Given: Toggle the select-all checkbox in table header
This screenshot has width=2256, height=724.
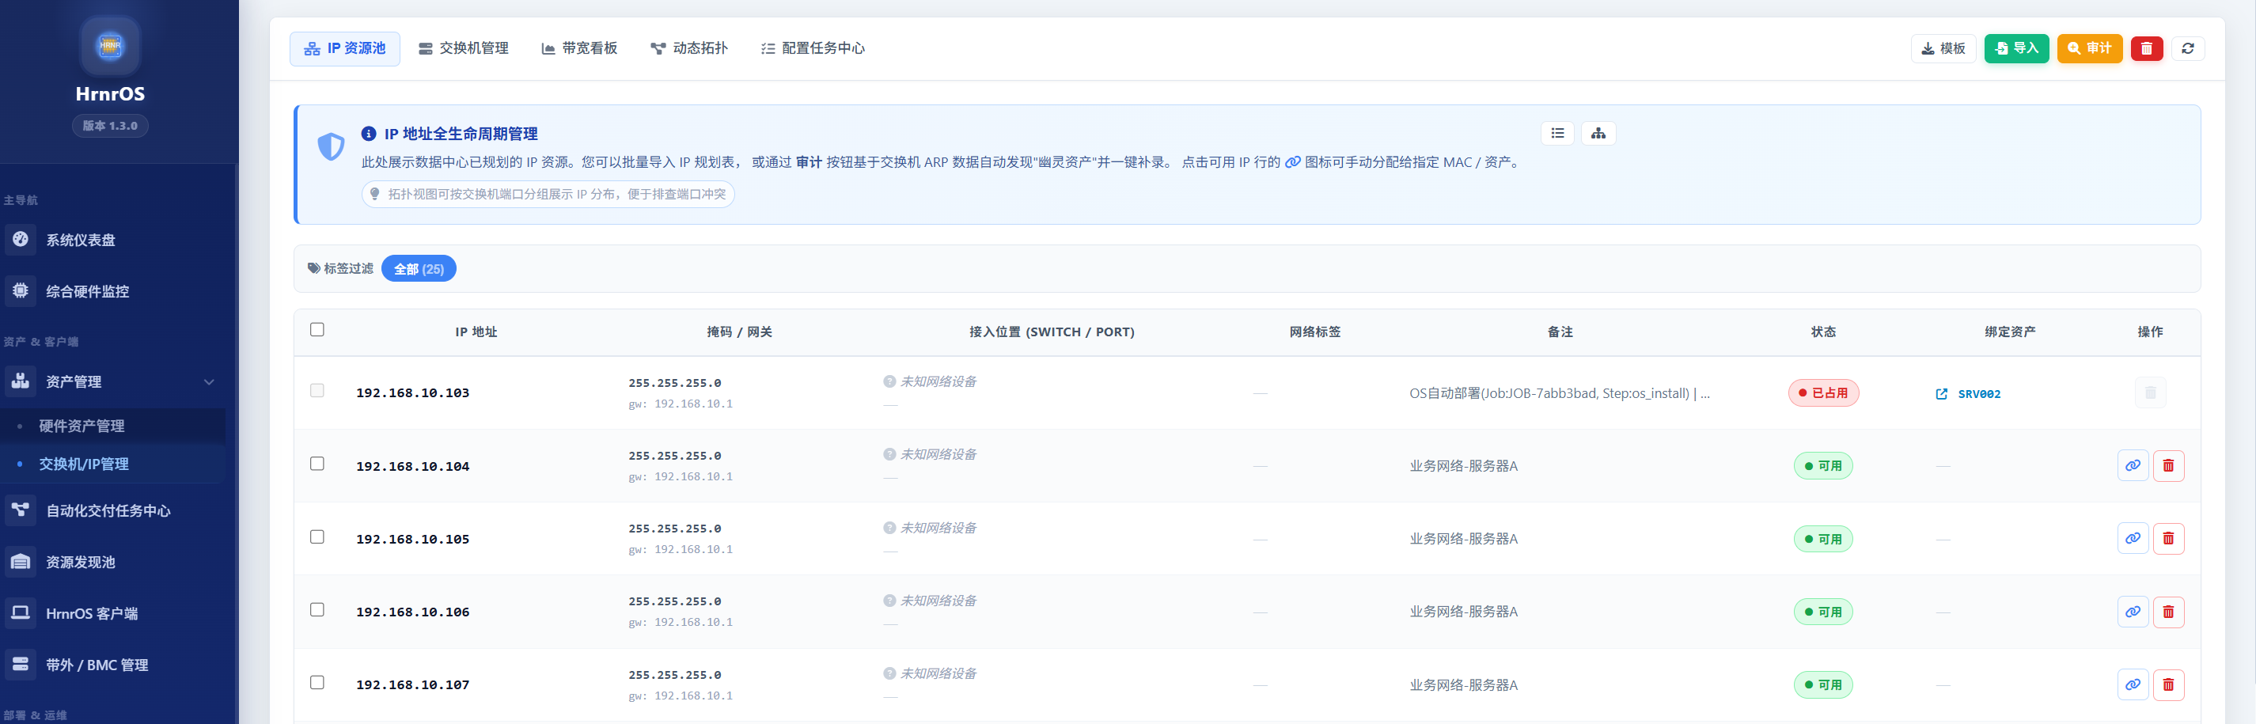Looking at the screenshot, I should pyautogui.click(x=317, y=330).
